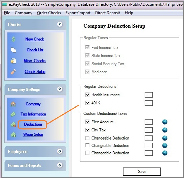This screenshot has width=184, height=178.
Task: Edit City Tax via ellipsis button
Action: [x=149, y=130]
